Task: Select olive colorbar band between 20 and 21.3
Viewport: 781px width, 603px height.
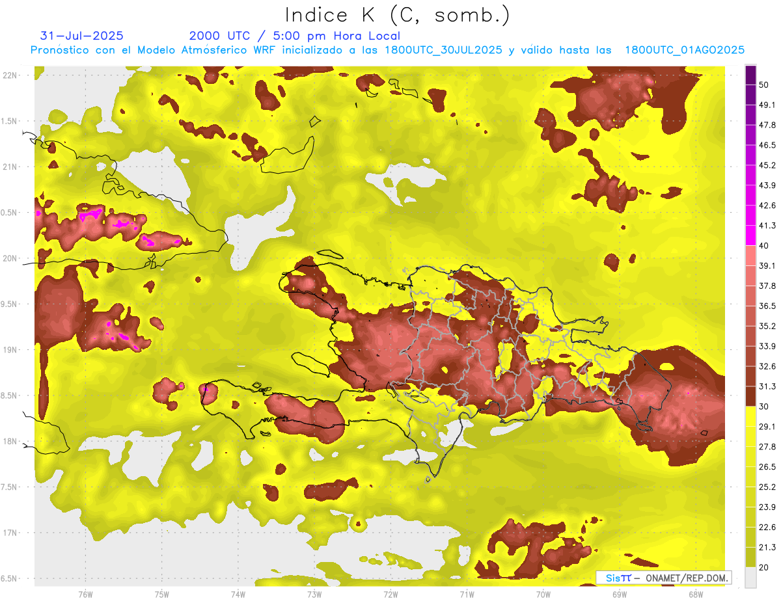Action: (750, 558)
